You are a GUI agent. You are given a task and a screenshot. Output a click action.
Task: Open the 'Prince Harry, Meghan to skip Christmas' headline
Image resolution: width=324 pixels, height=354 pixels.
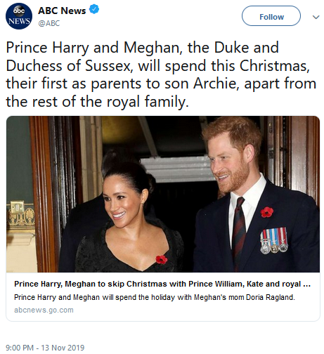(162, 284)
